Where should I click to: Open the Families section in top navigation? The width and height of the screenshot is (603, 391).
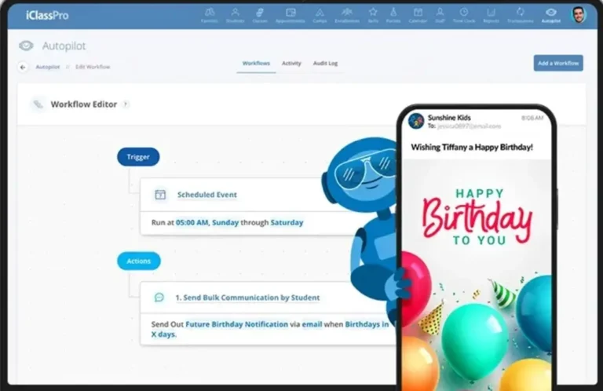coord(209,16)
